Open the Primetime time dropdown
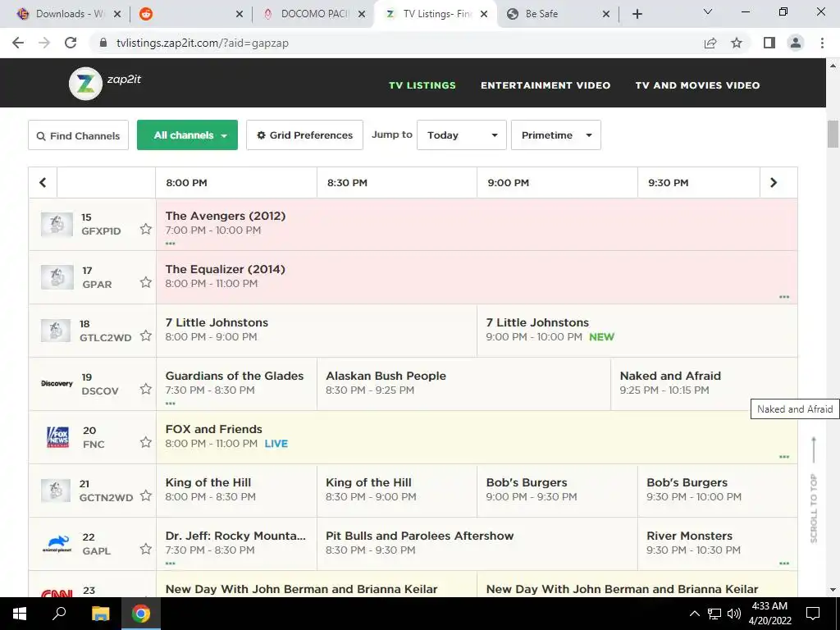Screen dimensions: 840x630 [x=556, y=135]
